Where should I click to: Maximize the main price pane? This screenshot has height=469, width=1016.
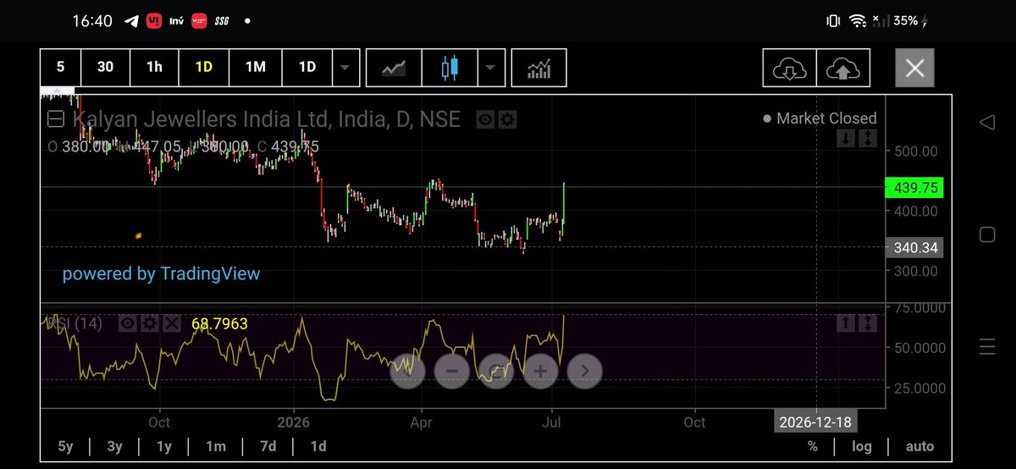[869, 138]
